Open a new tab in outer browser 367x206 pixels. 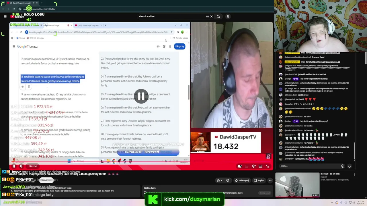(42, 3)
